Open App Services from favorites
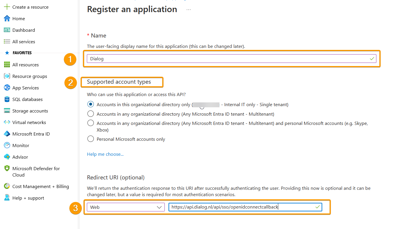The height and width of the screenshot is (229, 401). click(x=25, y=88)
